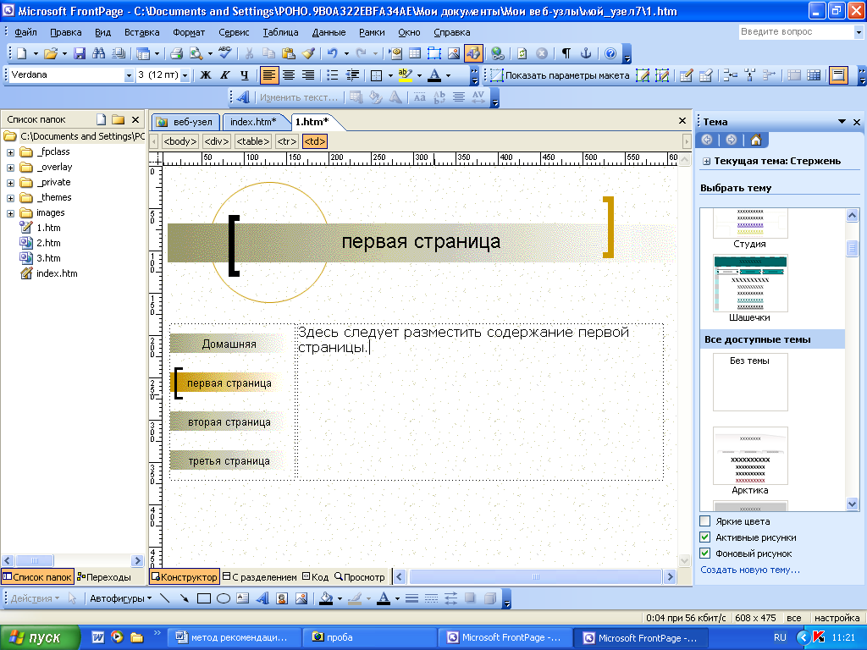Run the ABC spelling check icon
The image size is (867, 650).
coord(224,53)
